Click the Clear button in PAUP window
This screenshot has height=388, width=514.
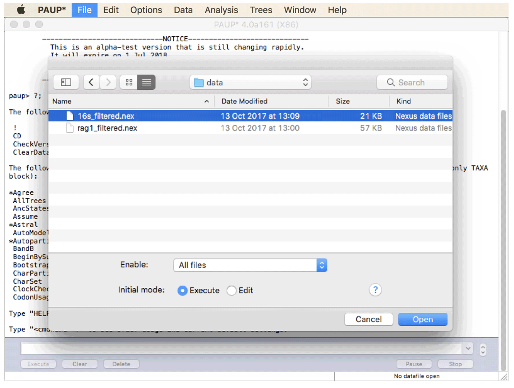[79, 364]
